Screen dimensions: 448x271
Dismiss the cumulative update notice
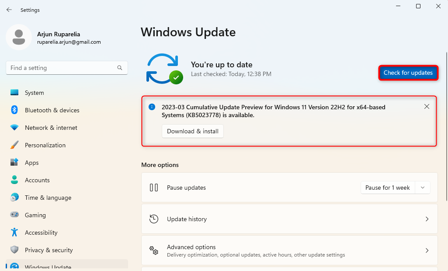pyautogui.click(x=427, y=107)
